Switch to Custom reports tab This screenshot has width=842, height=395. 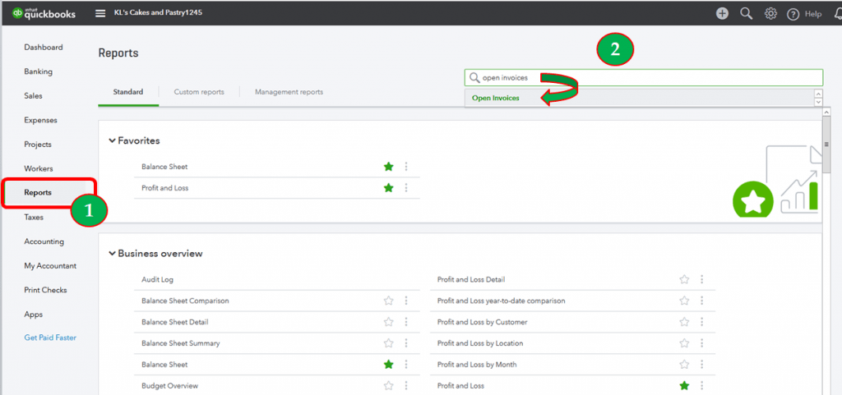click(x=199, y=92)
